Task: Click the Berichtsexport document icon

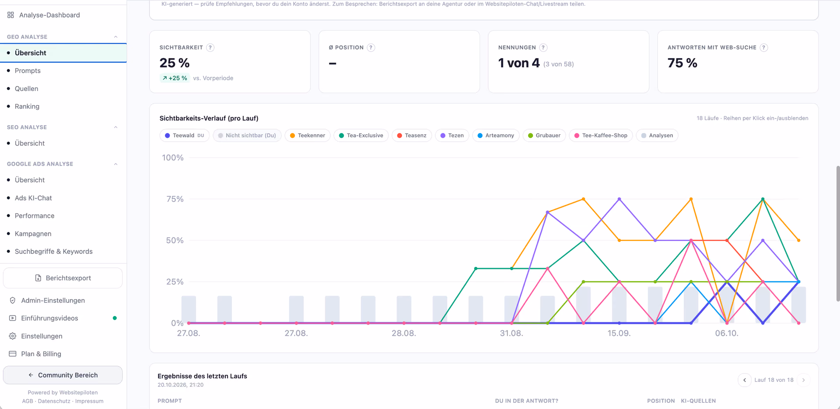Action: pyautogui.click(x=38, y=278)
